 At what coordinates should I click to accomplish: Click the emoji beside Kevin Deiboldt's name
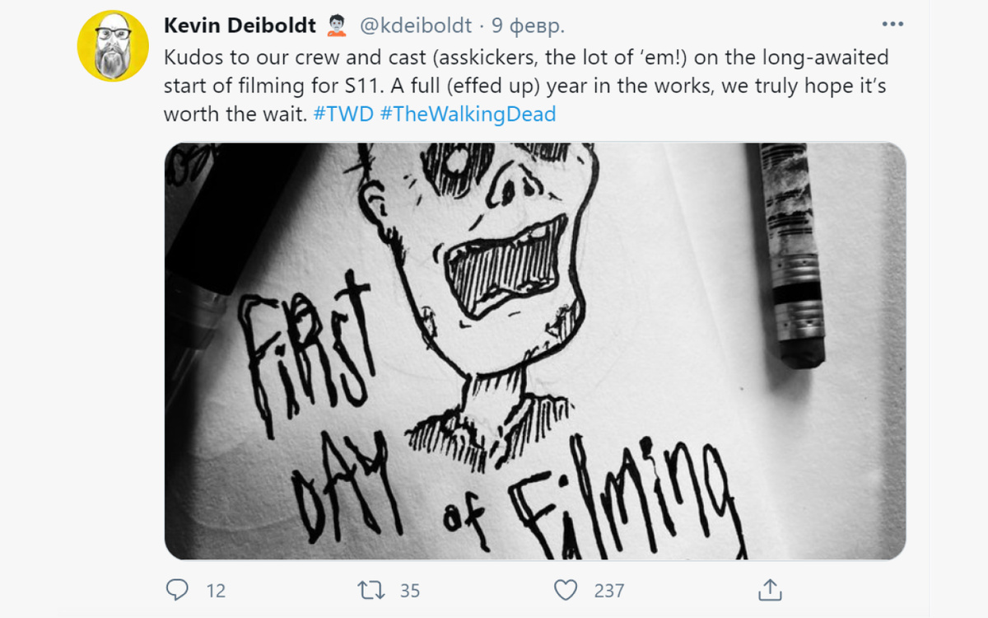(337, 26)
